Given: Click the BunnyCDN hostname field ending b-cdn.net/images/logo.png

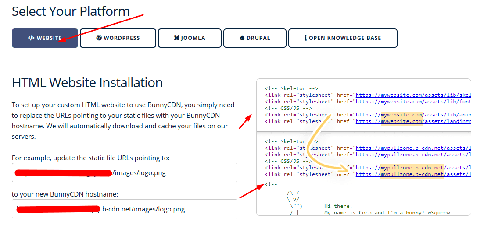Looking at the screenshot, I should (x=125, y=209).
